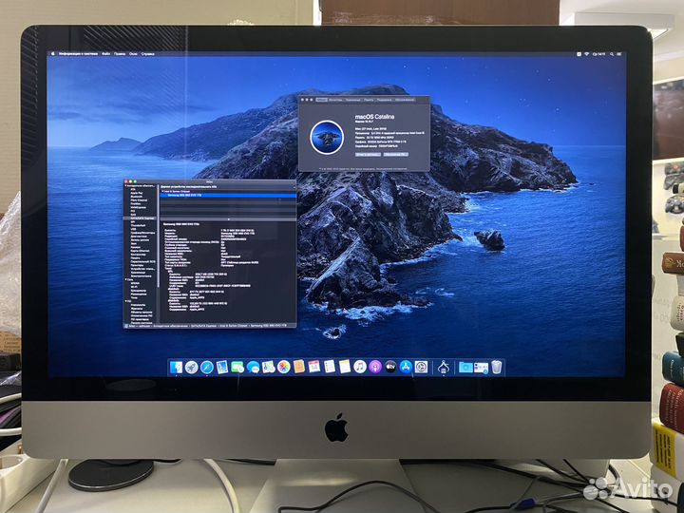Open Messages from the Dock
This screenshot has height=513, width=684.
[x=253, y=367]
